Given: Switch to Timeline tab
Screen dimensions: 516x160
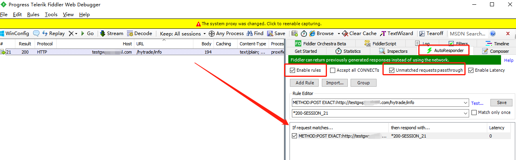Looking at the screenshot, I should [497, 44].
